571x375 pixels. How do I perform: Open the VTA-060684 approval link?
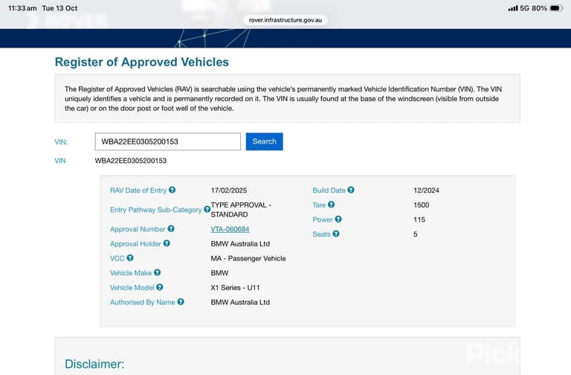[x=230, y=229]
